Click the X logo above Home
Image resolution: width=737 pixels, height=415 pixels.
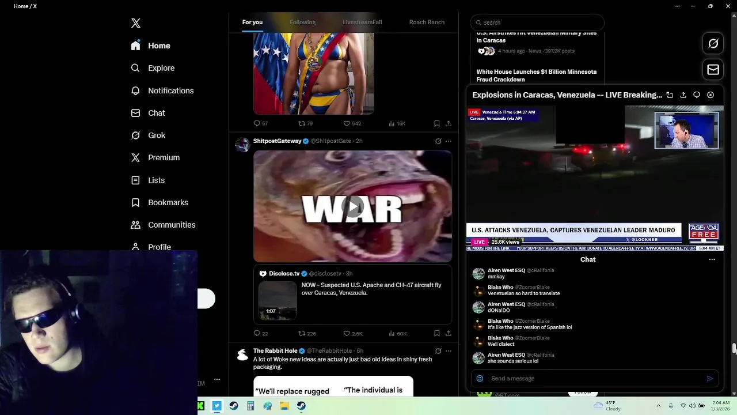click(x=136, y=23)
